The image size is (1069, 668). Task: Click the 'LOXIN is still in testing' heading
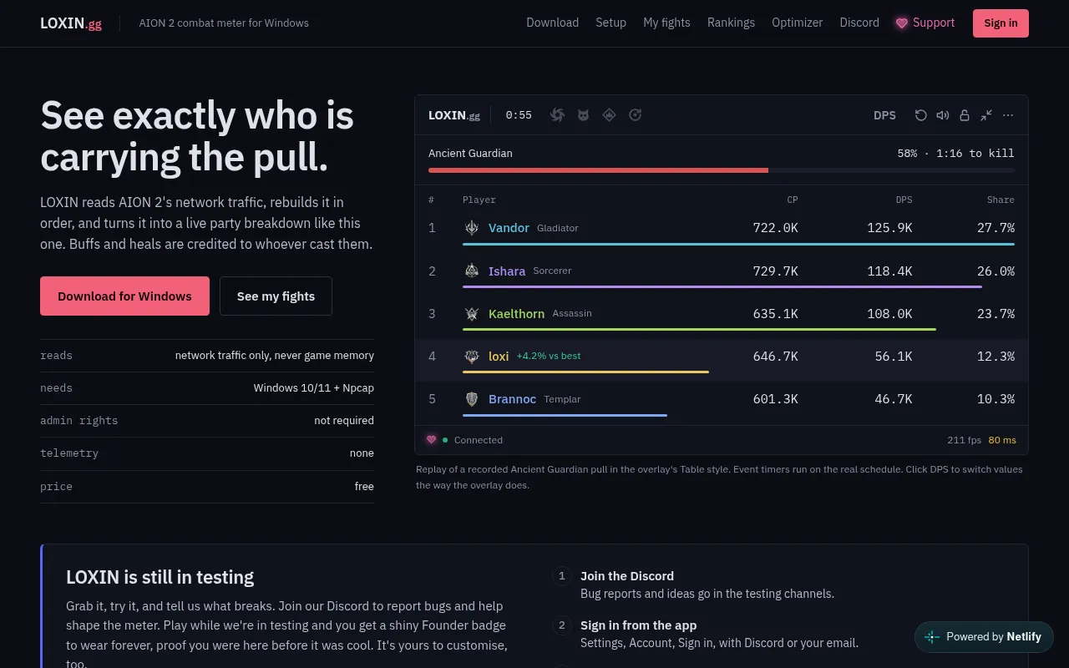click(x=160, y=577)
